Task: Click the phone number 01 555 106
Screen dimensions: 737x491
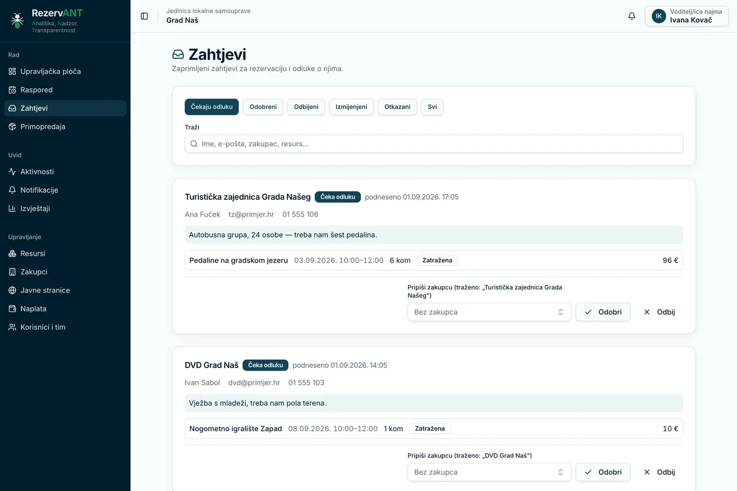Action: tap(300, 215)
